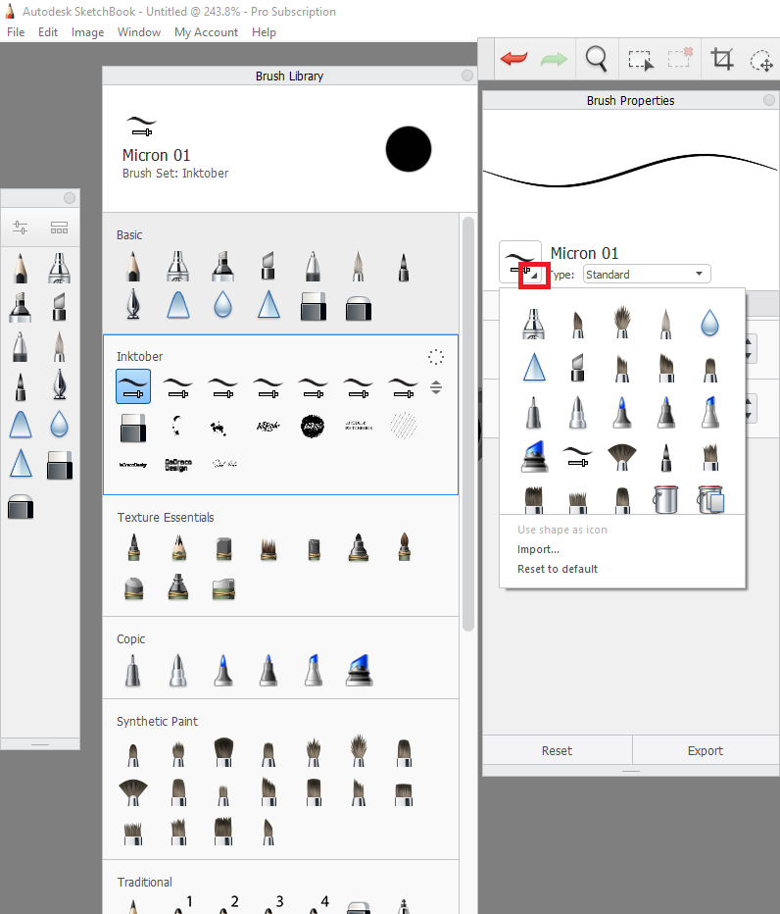The height and width of the screenshot is (914, 780).
Task: Select the eraser brush in Inktober set
Action: [133, 428]
